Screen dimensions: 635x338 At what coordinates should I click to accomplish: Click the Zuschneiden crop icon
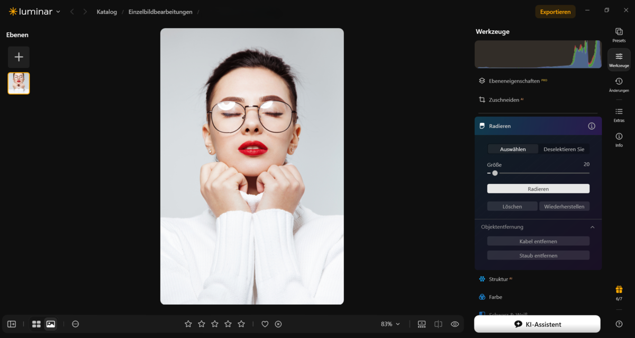pyautogui.click(x=482, y=100)
